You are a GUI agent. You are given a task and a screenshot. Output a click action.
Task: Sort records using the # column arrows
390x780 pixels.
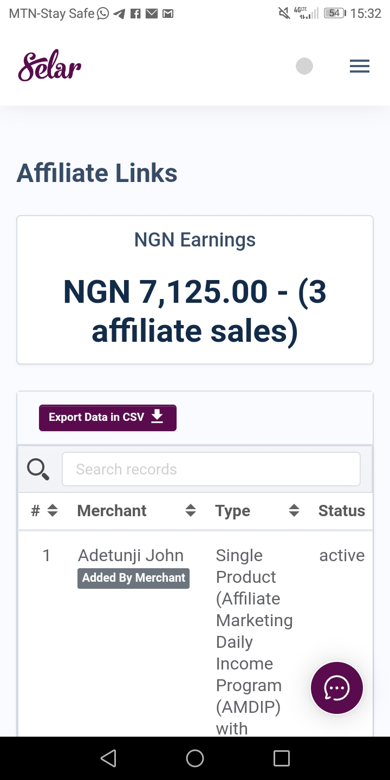51,510
